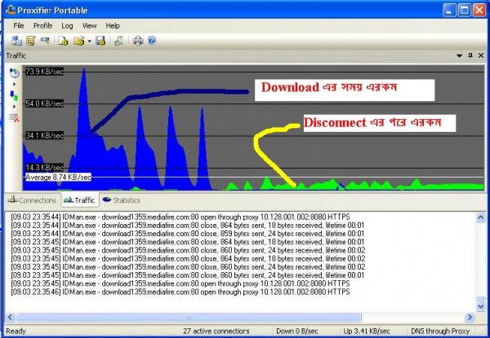Clear the traffic graph with red-X icon
Image resolution: width=490 pixels, height=338 pixels.
click(14, 118)
